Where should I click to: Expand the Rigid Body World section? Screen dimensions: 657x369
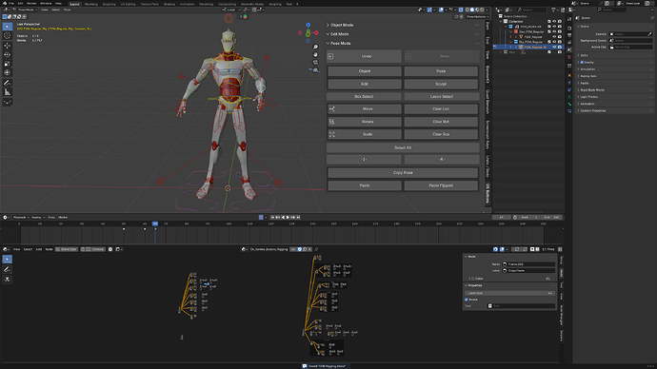pos(592,90)
